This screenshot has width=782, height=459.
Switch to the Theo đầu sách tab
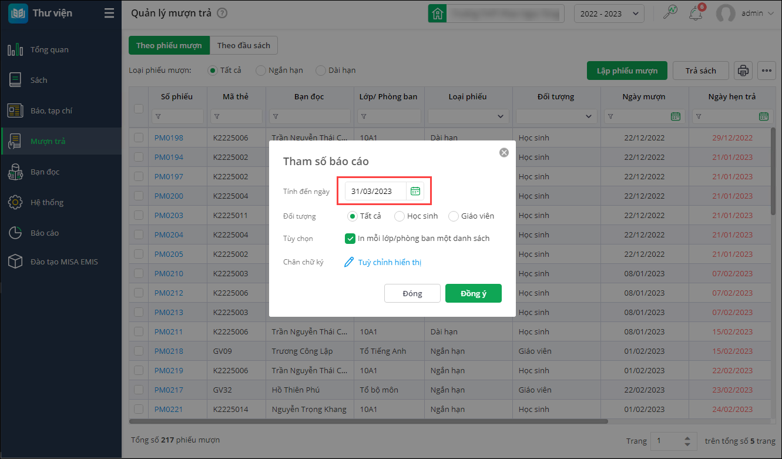(244, 45)
